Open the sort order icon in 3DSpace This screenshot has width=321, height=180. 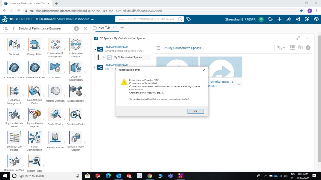(x=300, y=48)
